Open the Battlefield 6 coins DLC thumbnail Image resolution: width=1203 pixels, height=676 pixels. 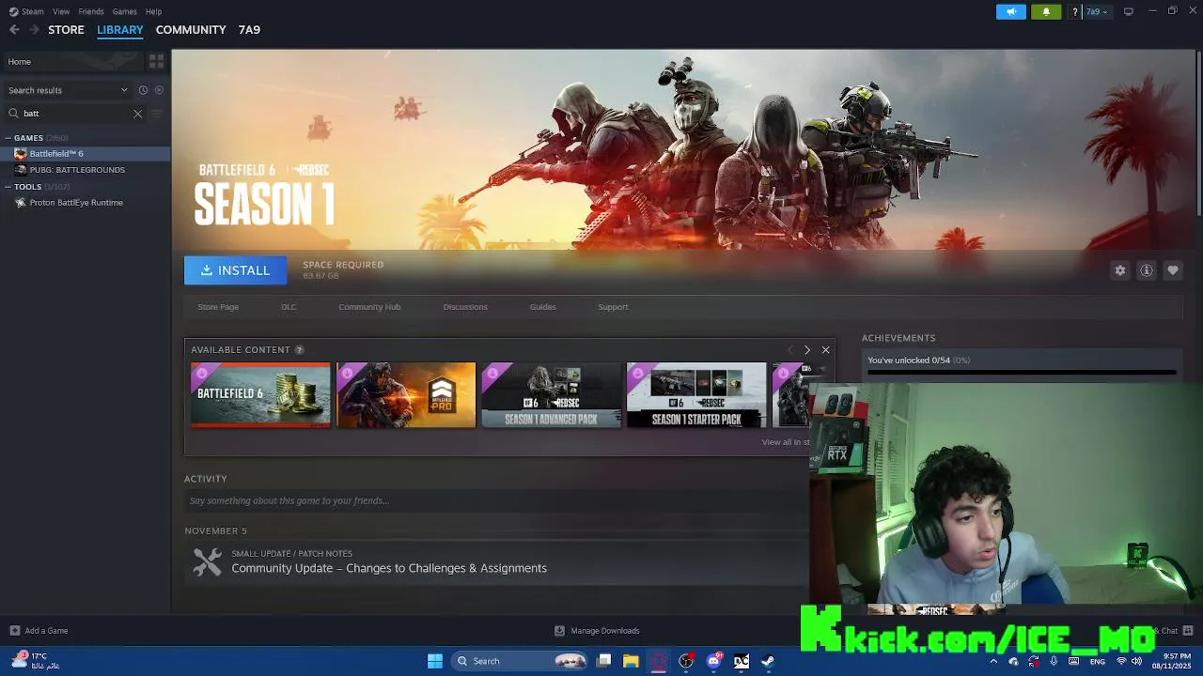tap(260, 395)
